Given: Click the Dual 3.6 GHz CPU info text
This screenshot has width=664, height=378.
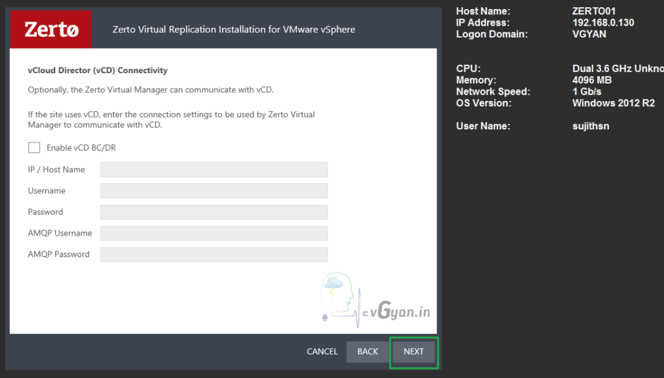Looking at the screenshot, I should pos(617,68).
